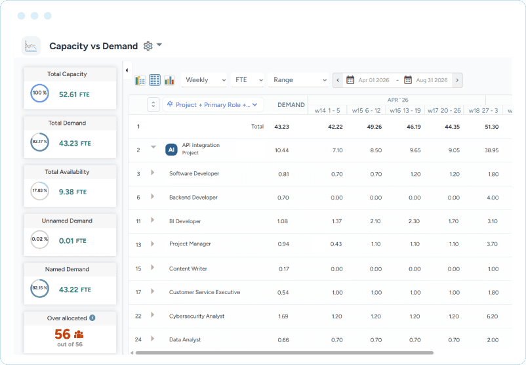Click Total Capacity 100% progress ring

pyautogui.click(x=39, y=93)
